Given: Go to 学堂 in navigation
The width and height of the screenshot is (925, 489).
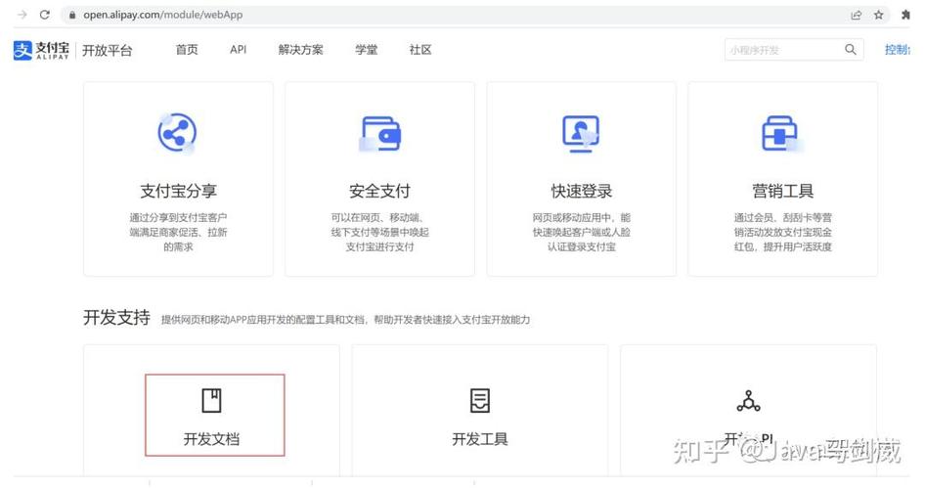Looking at the screenshot, I should click(x=367, y=50).
